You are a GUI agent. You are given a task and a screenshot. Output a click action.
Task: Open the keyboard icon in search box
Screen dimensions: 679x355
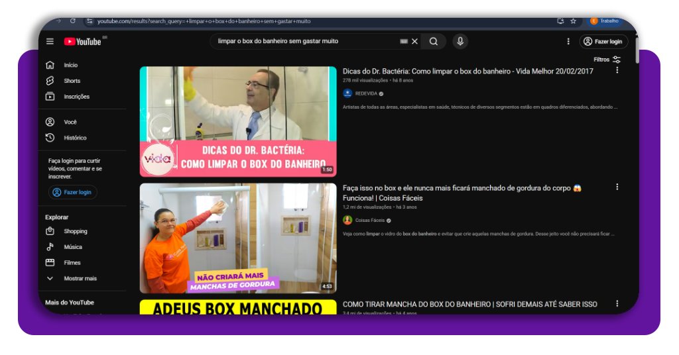[404, 42]
